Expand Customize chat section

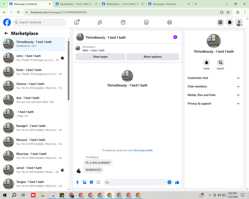214,78
